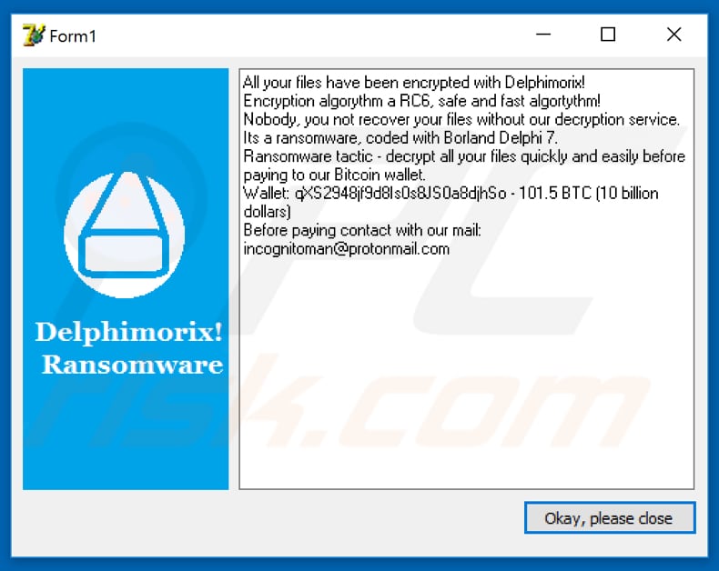Viewport: 719px width, 571px height.
Task: Click the 'Okay, please close' button
Action: pos(610,518)
